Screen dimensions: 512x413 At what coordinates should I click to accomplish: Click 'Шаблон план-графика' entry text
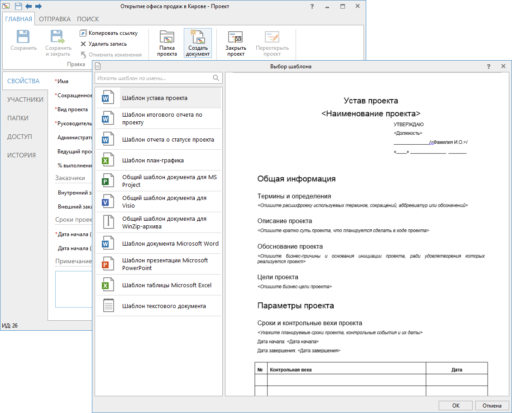pos(153,161)
